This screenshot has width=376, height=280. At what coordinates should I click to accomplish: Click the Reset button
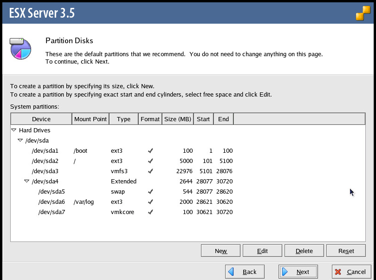click(346, 251)
